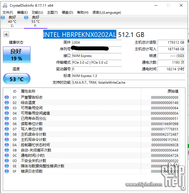189x194 pixels.
Task: Click the ID column header
Action: [x=15, y=91]
